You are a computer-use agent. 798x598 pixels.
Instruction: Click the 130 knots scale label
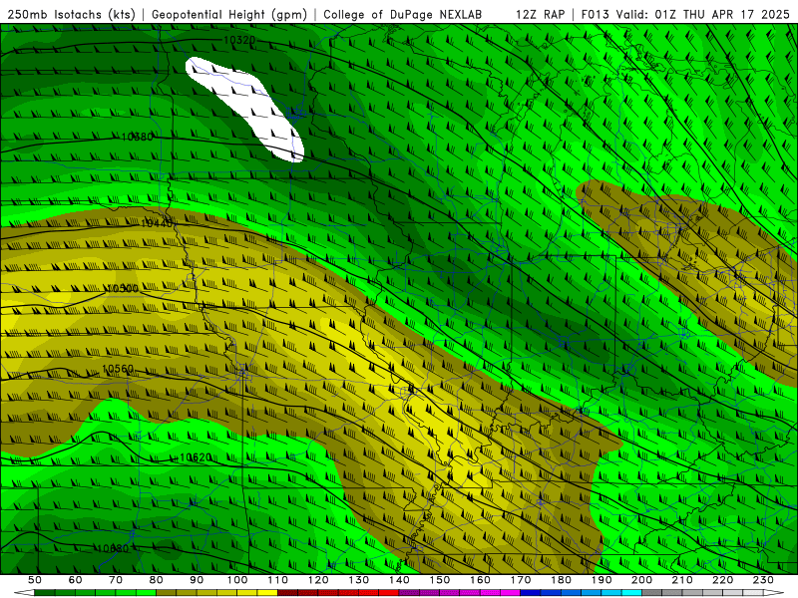coord(359,580)
